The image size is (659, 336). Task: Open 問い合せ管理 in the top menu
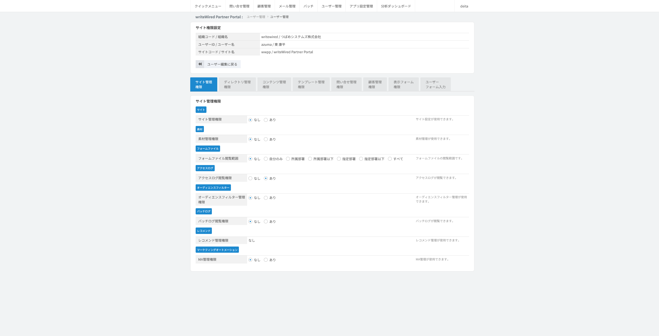(x=239, y=6)
